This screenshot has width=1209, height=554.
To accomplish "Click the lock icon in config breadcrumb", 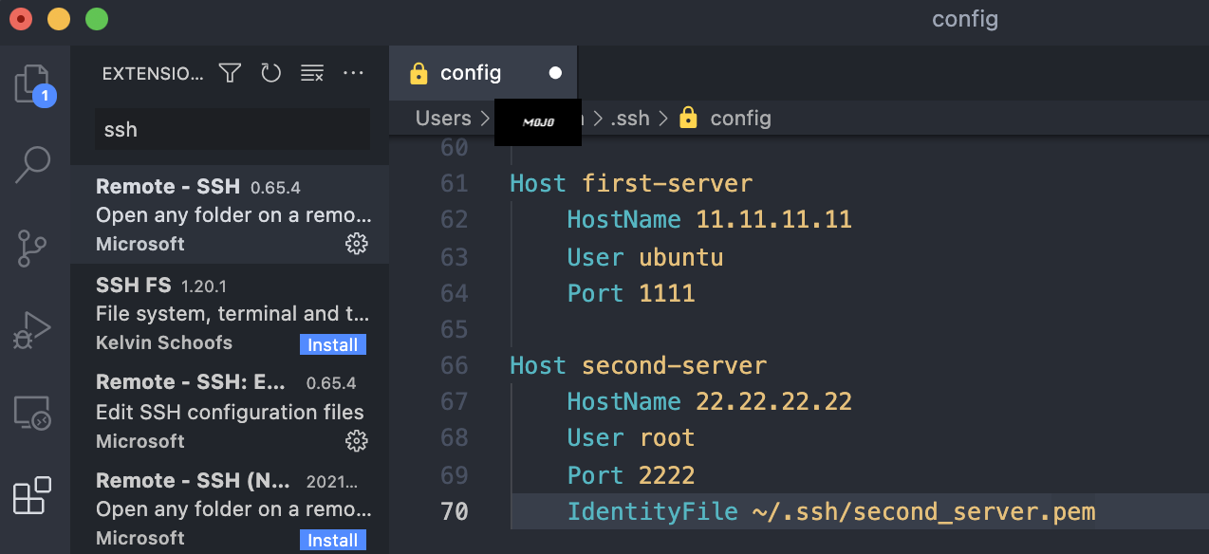I will [x=689, y=118].
